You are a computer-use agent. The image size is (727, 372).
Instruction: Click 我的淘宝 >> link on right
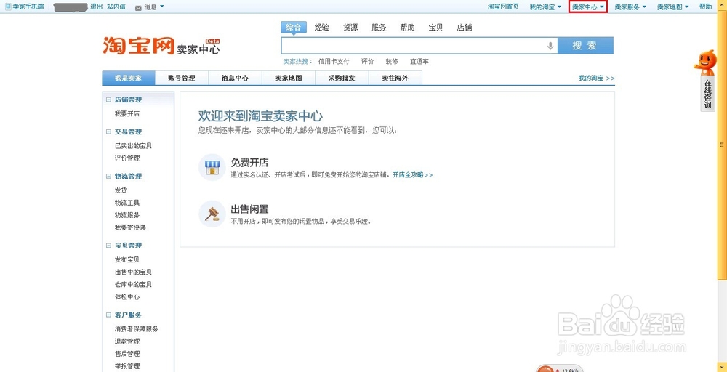coord(596,78)
